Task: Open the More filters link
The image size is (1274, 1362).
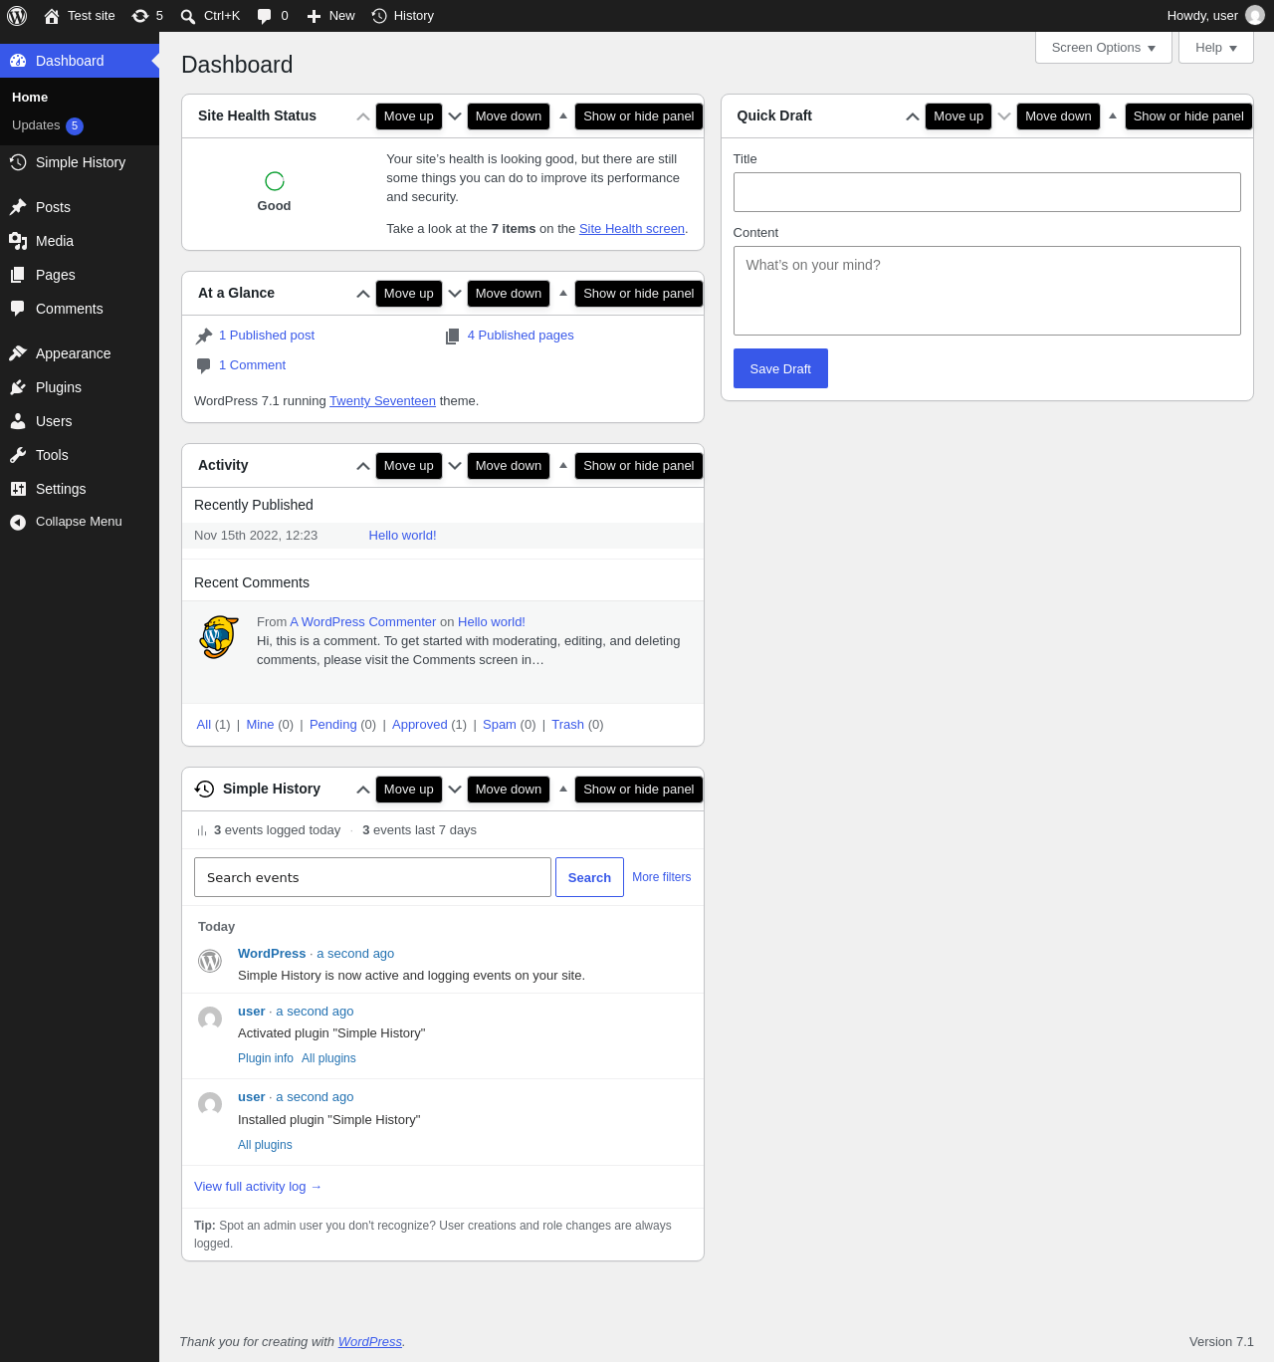Action: [x=662, y=877]
